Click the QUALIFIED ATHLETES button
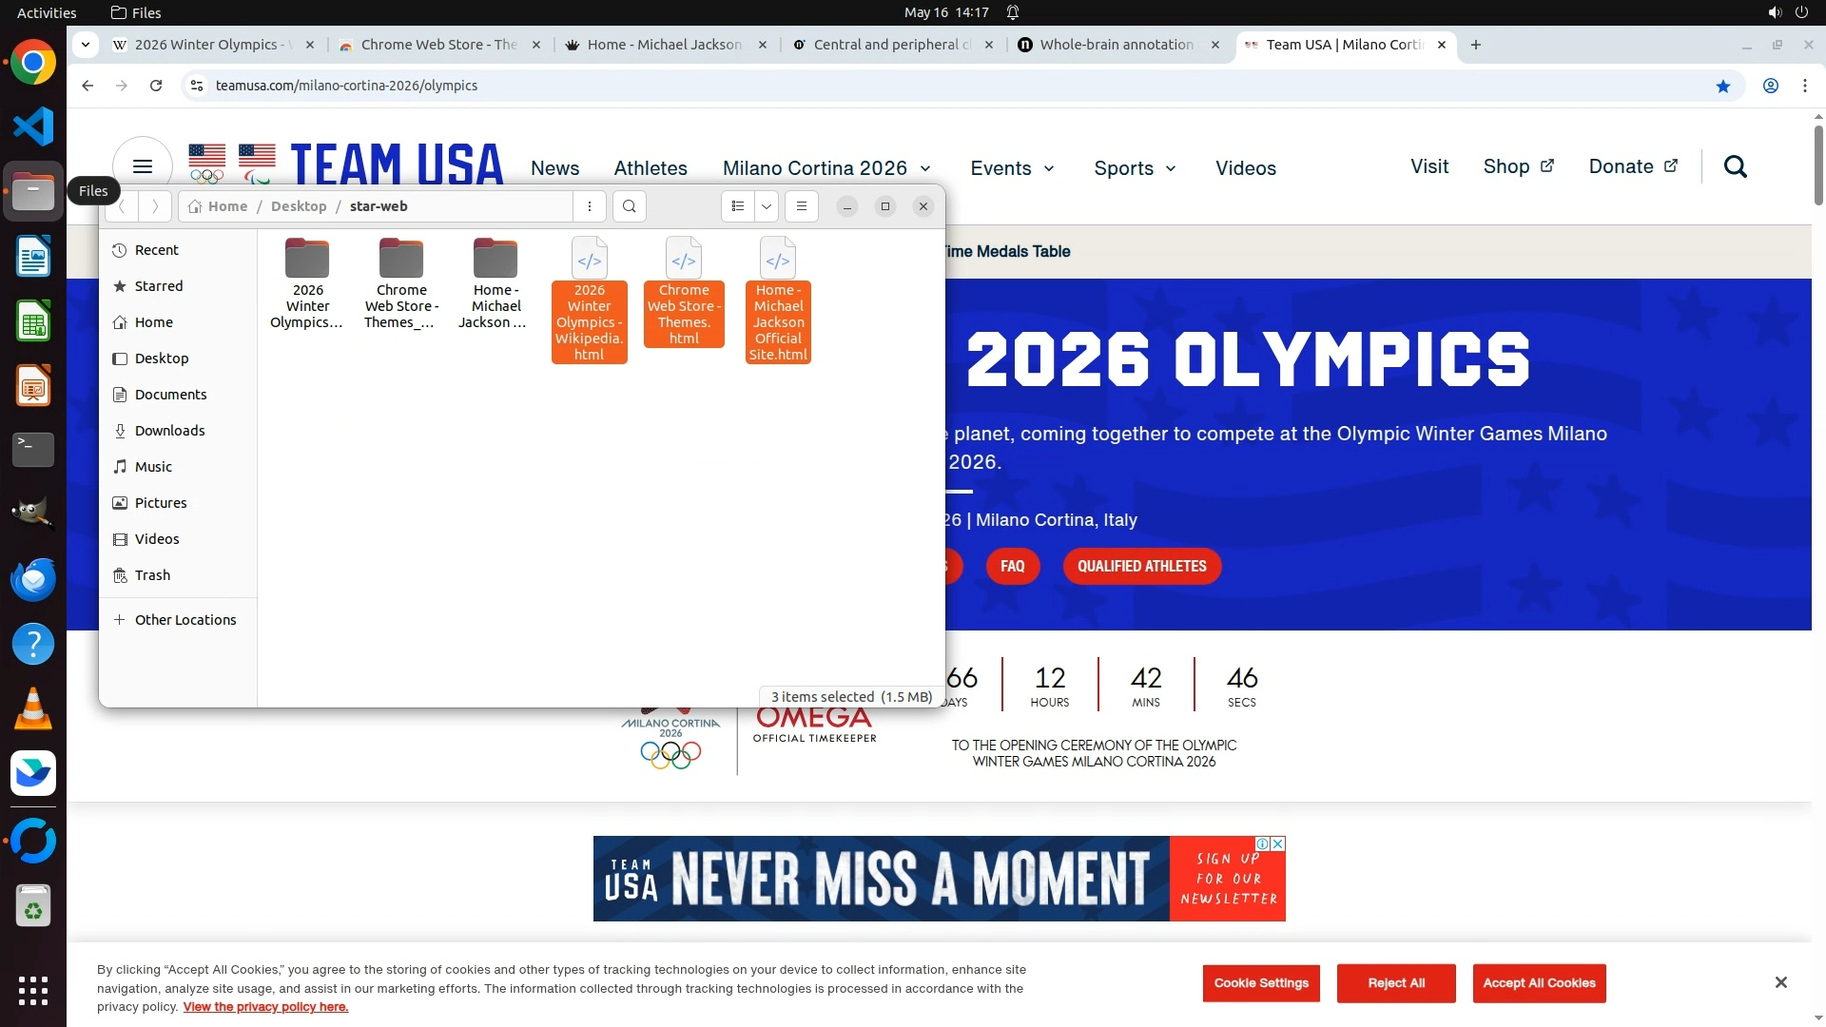This screenshot has width=1826, height=1027. [x=1141, y=567]
